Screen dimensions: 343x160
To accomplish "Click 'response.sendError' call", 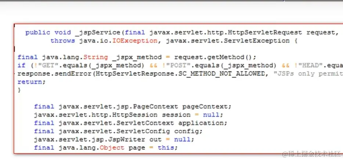I will [x=55, y=74].
